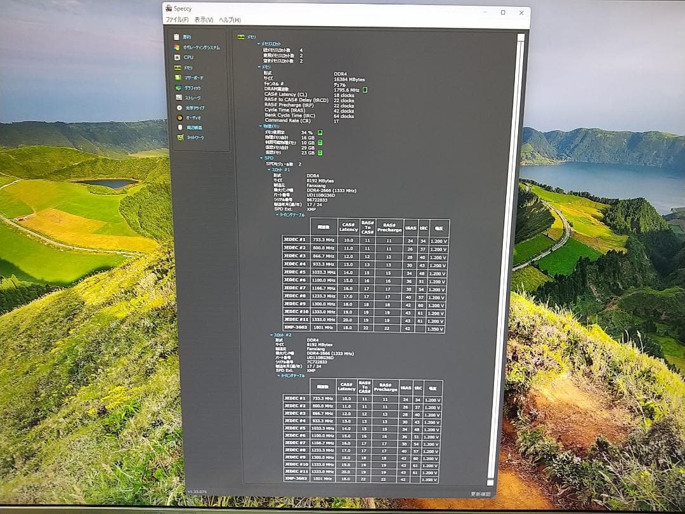Select the オーディオ (Audio) speaker icon
685x514 pixels.
(x=179, y=118)
